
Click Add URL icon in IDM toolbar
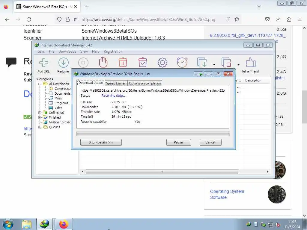[44, 63]
